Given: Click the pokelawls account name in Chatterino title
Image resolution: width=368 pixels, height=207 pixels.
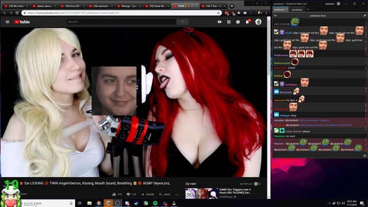Looking at the screenshot, I should 329,3.
